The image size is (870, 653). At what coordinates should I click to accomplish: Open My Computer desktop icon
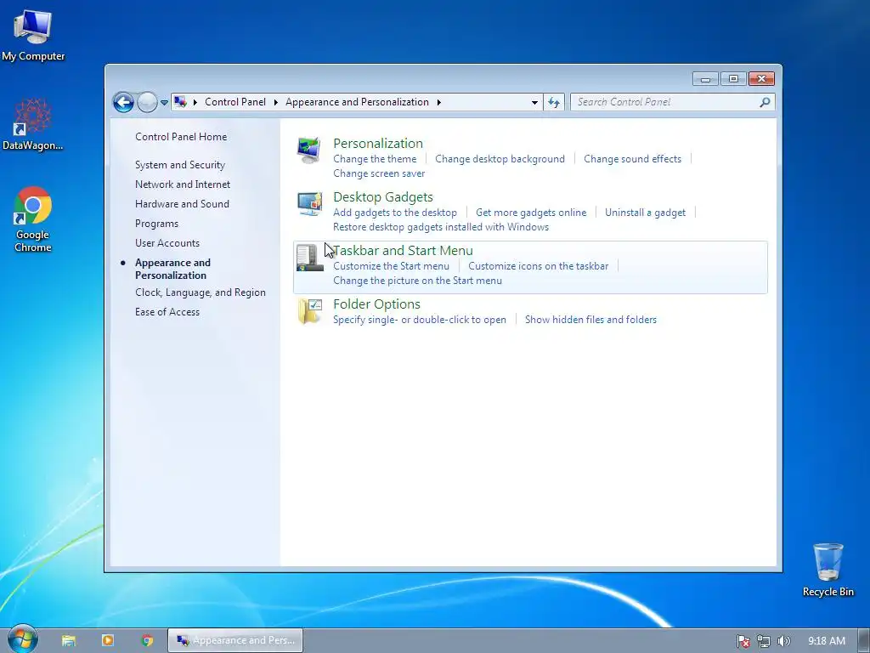pos(33,36)
